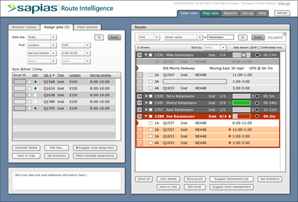Image resolution: width=298 pixels, height=202 pixels.
Task: Select Unfinished only jobs shown option
Action: tap(260, 47)
